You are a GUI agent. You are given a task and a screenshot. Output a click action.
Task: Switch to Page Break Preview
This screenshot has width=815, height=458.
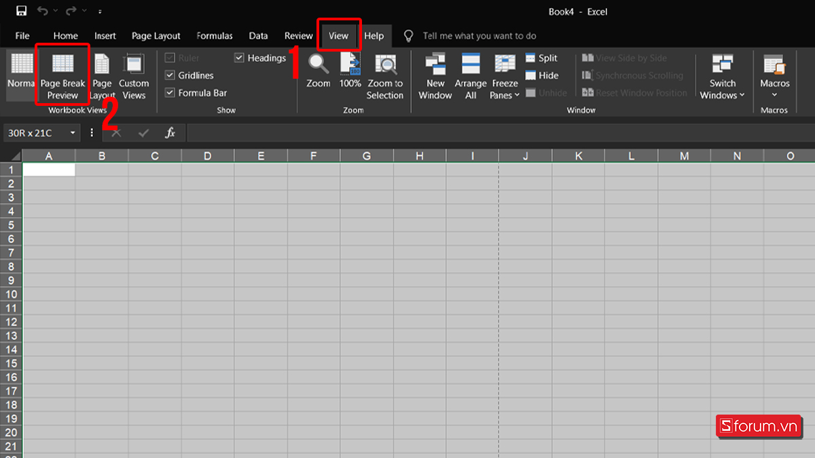[62, 75]
